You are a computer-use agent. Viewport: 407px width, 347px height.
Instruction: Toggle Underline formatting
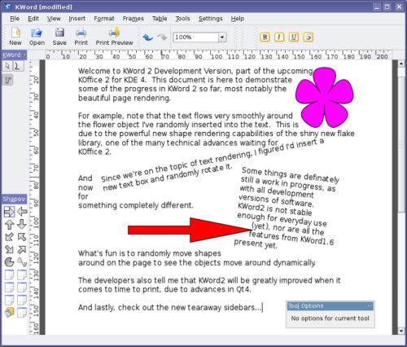click(x=294, y=37)
